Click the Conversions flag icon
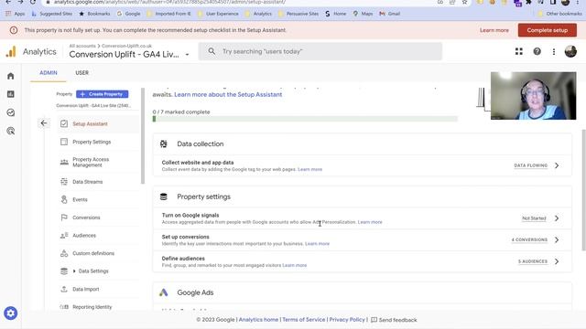 click(x=64, y=218)
